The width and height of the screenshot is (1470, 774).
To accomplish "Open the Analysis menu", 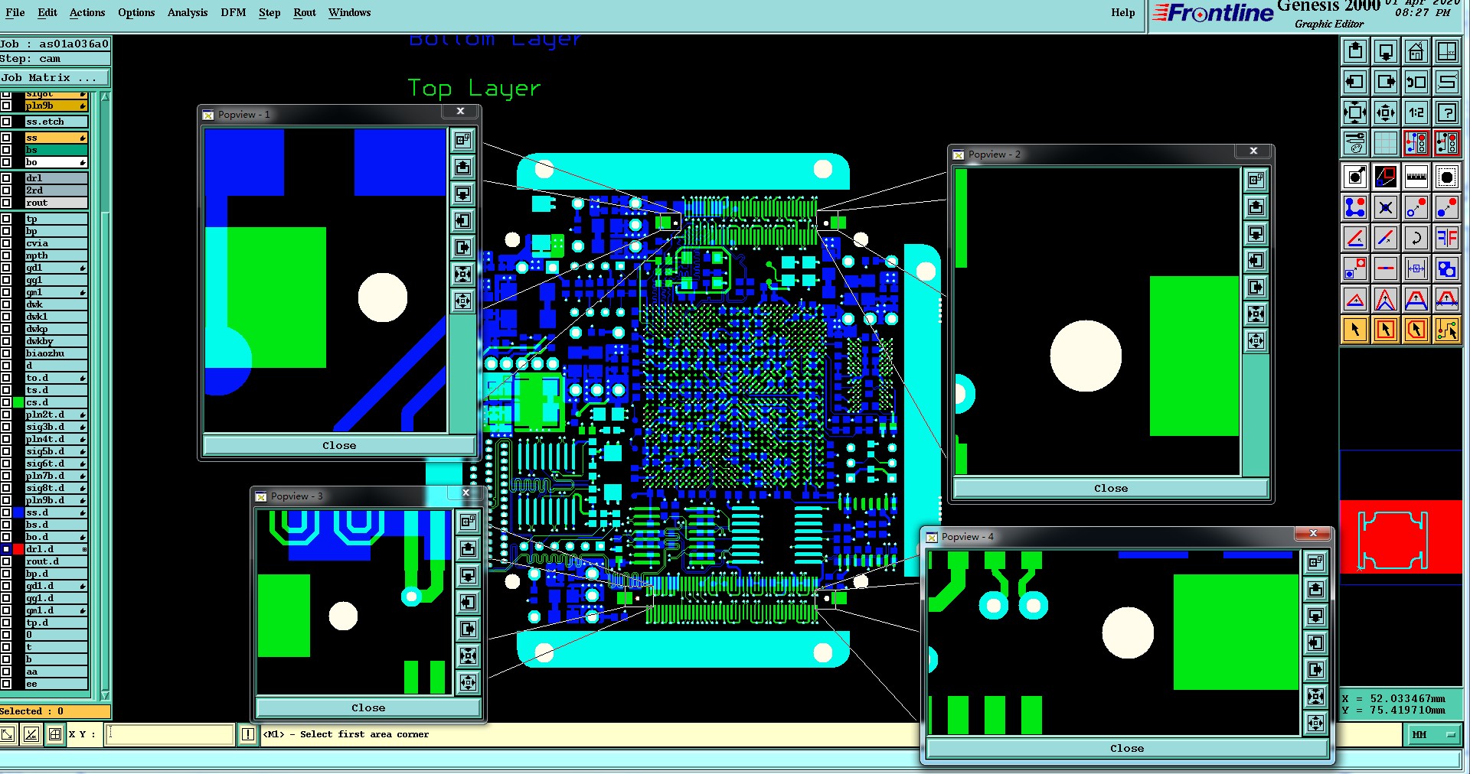I will 188,12.
